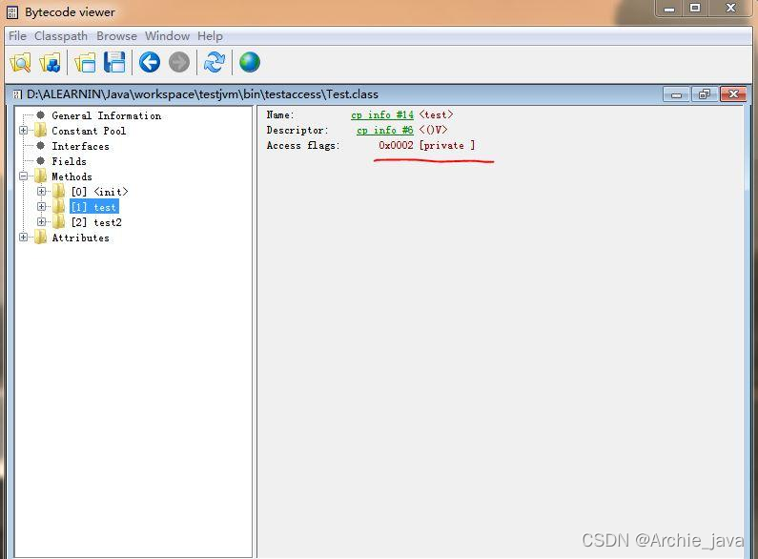Select the Interfaces tree item

(80, 146)
